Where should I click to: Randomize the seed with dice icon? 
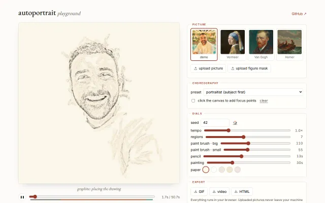(x=235, y=123)
